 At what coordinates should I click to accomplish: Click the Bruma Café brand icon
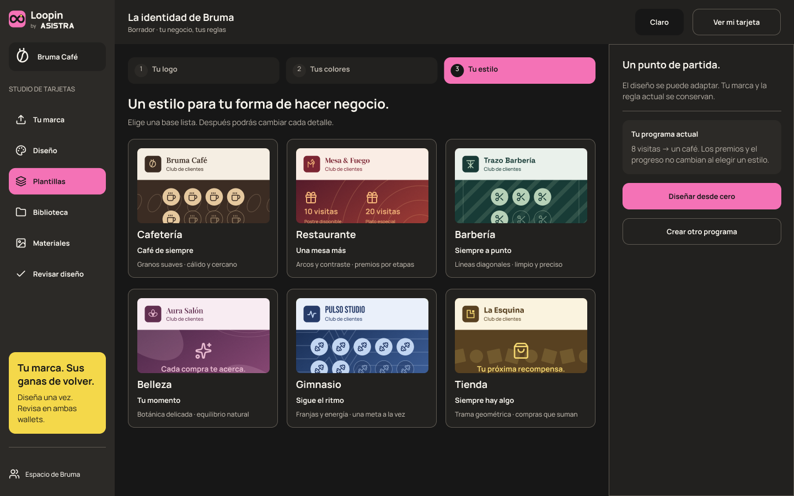point(23,56)
